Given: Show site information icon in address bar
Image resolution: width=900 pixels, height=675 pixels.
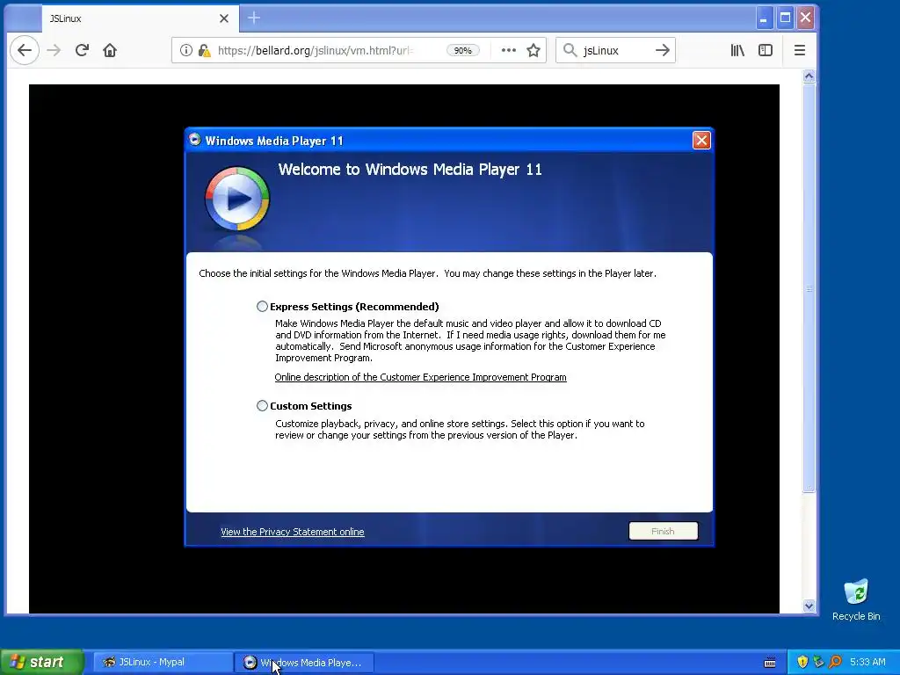Looking at the screenshot, I should (186, 50).
